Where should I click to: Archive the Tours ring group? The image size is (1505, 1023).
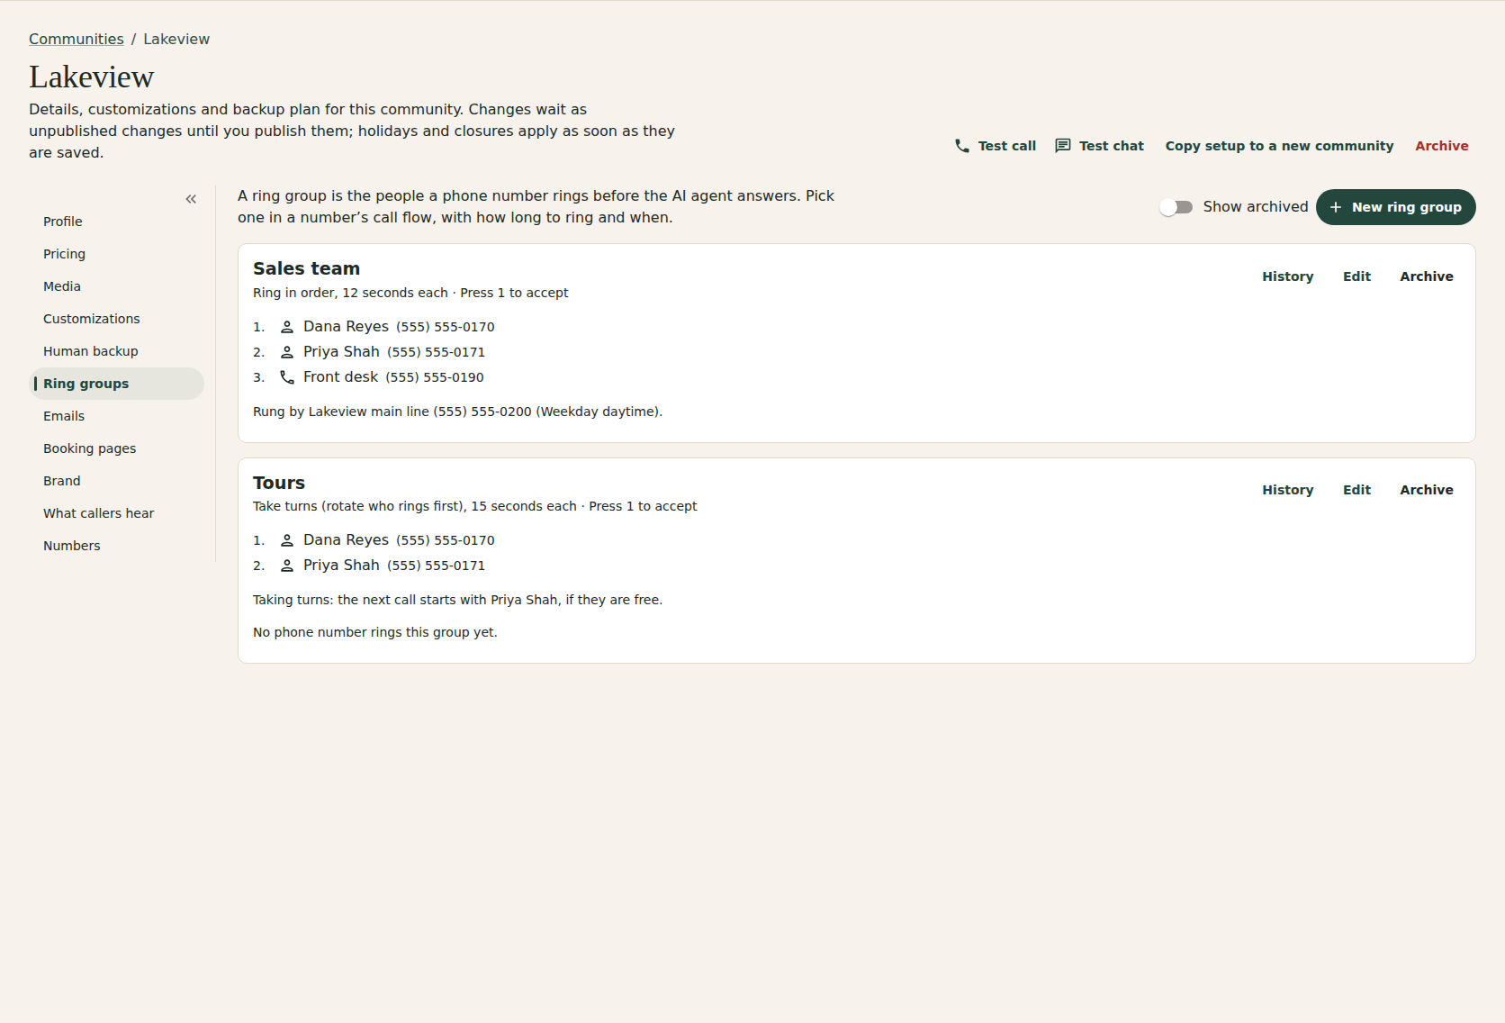click(1426, 490)
